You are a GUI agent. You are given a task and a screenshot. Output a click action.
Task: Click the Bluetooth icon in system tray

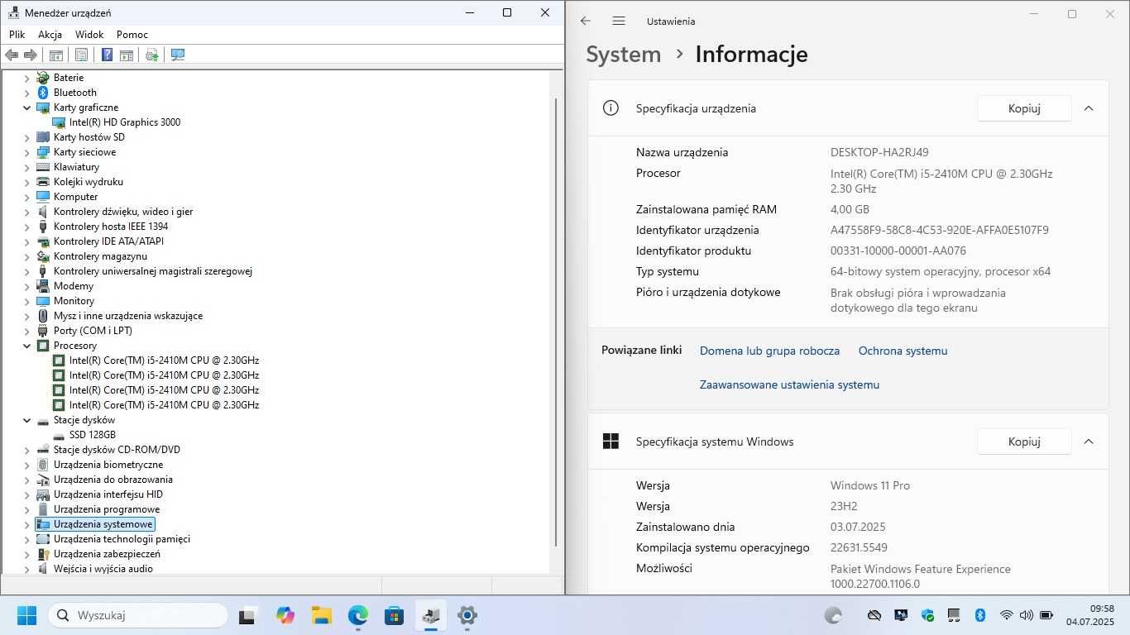click(980, 615)
